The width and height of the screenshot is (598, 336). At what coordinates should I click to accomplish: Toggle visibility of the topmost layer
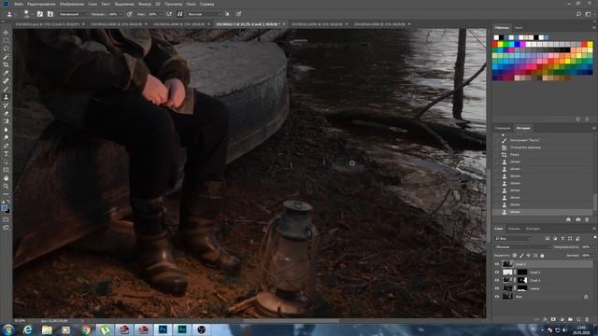click(497, 264)
